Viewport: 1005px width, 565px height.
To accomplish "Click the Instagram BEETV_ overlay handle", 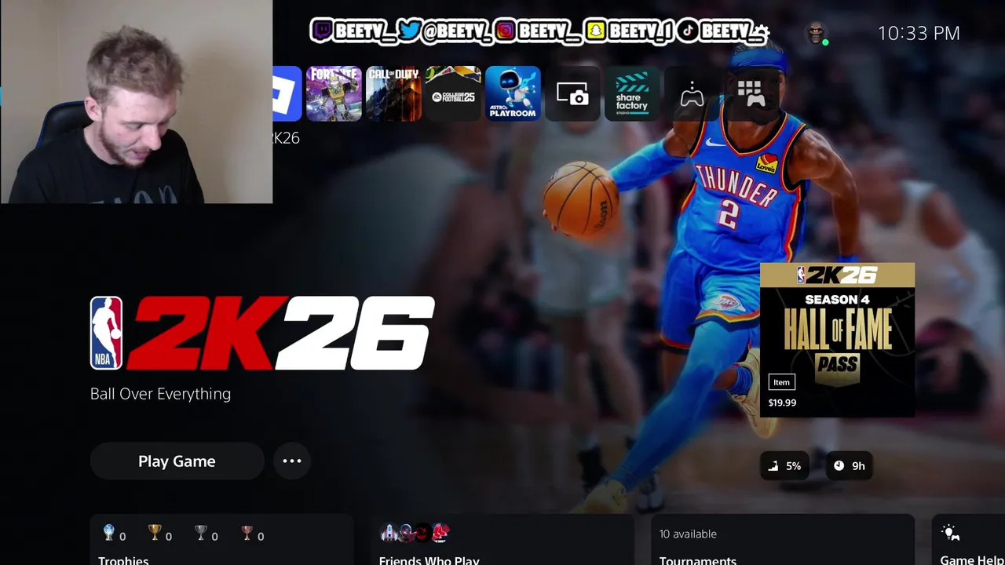I will [x=539, y=31].
